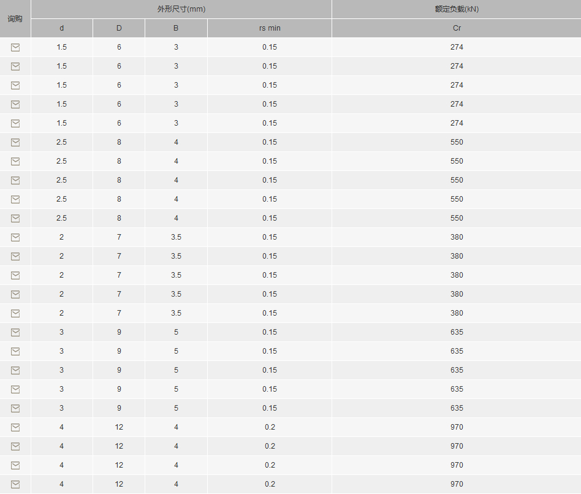Viewport: 581px width, 494px height.
Task: Click the rs min column header
Action: (x=270, y=28)
